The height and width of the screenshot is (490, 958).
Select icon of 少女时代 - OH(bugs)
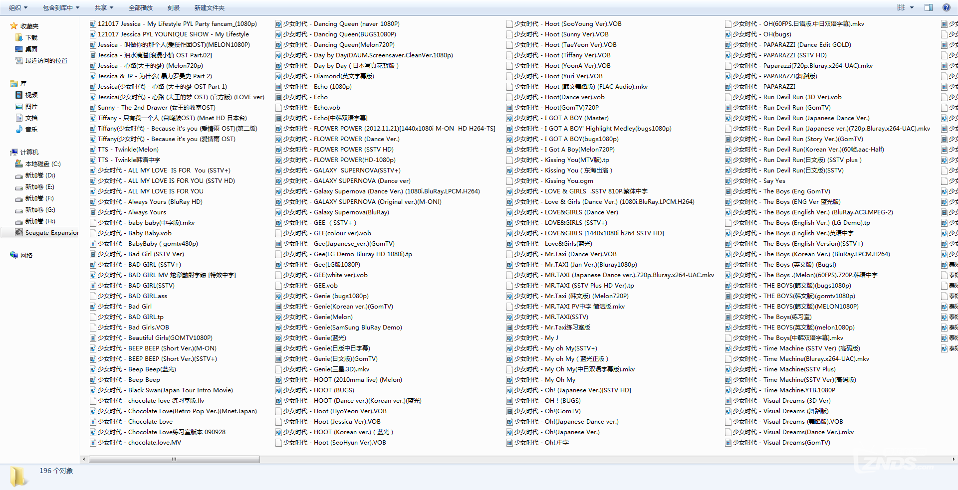(728, 34)
